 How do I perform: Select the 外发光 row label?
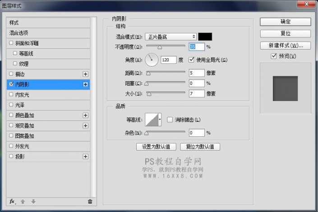point(22,146)
